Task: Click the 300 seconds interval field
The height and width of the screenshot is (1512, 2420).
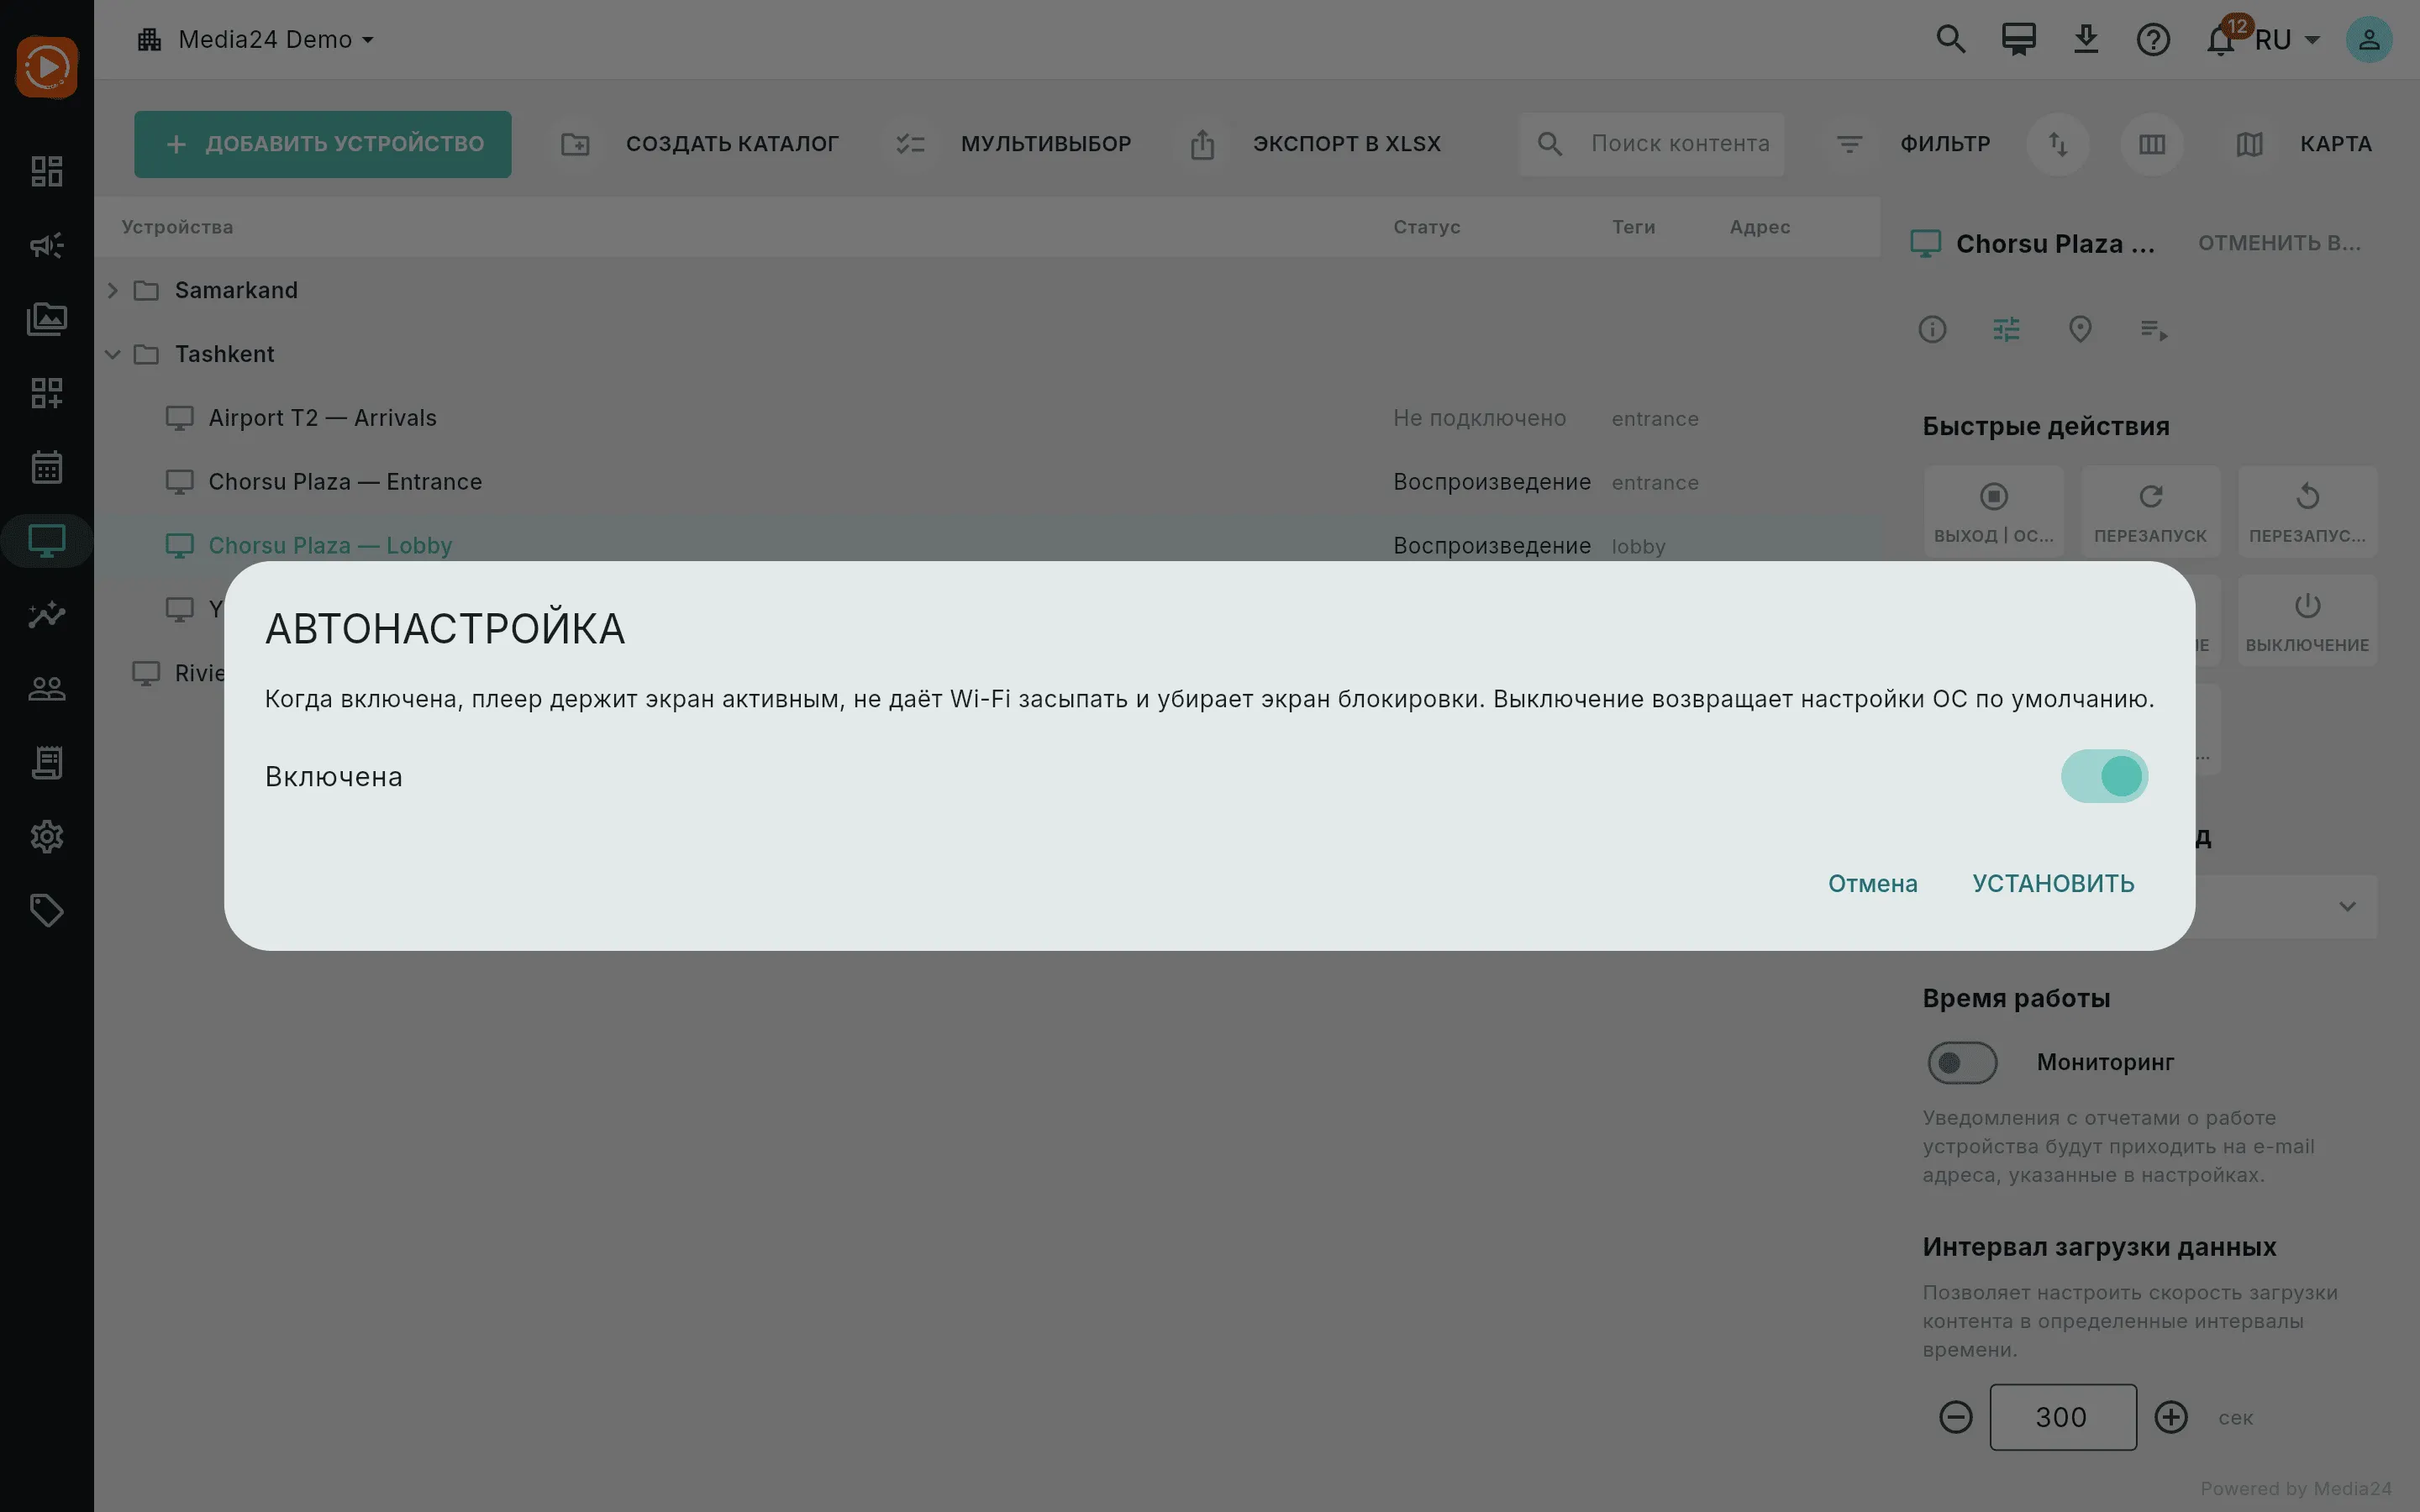Action: (x=2062, y=1417)
